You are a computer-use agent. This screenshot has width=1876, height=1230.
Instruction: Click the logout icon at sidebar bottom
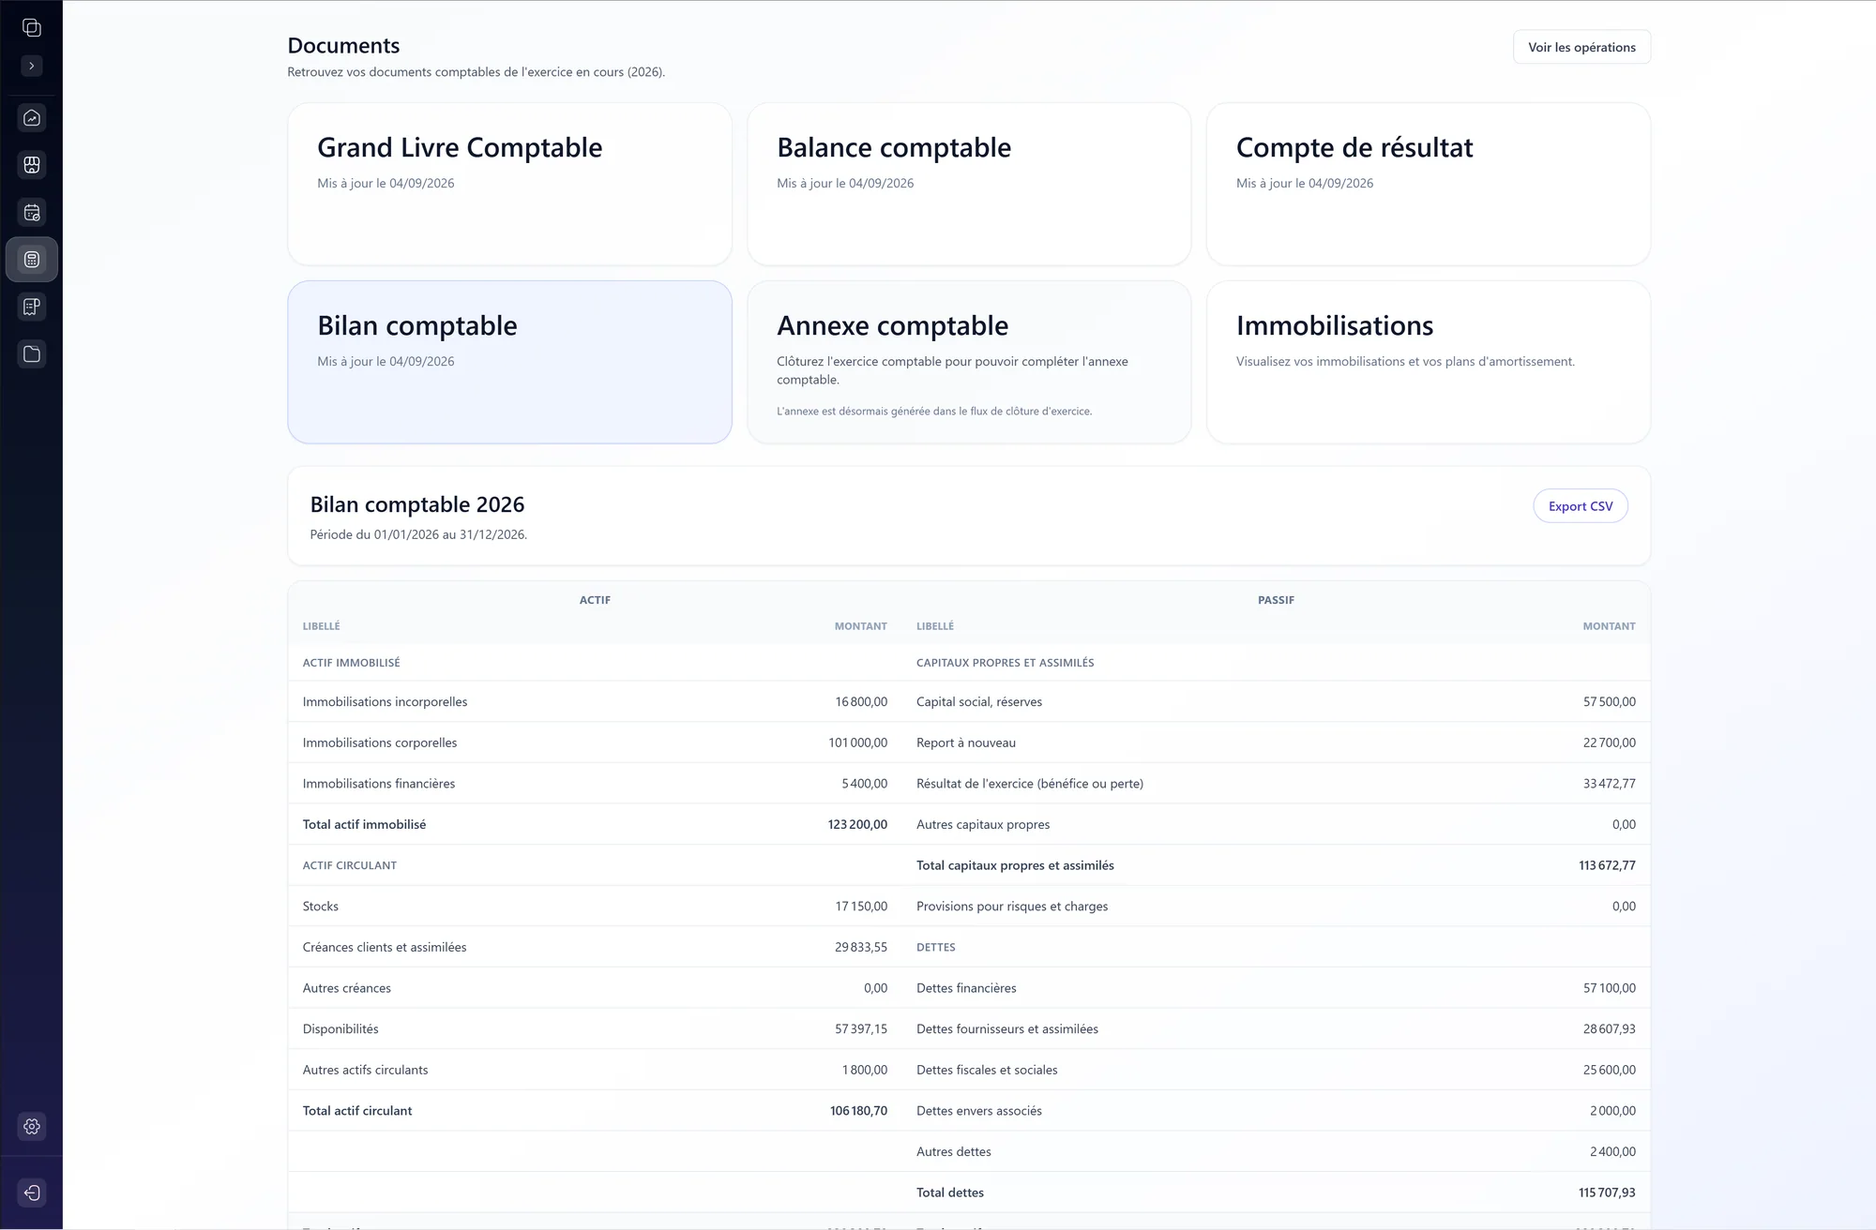coord(32,1192)
